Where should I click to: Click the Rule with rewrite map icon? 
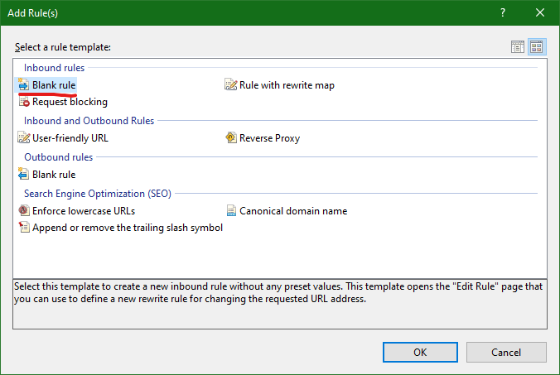point(231,84)
